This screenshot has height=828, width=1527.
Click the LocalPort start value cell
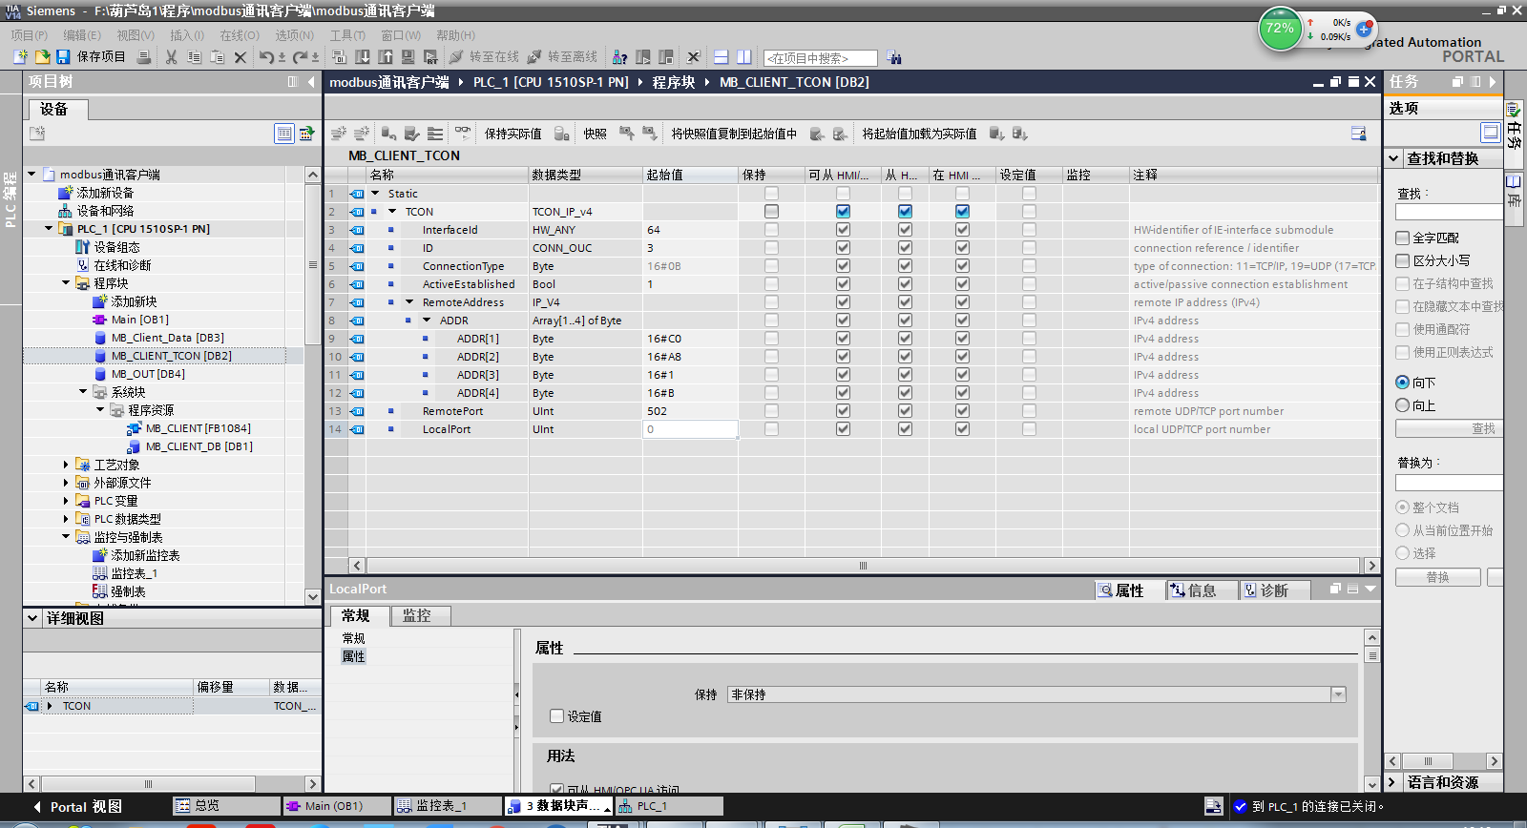[690, 429]
